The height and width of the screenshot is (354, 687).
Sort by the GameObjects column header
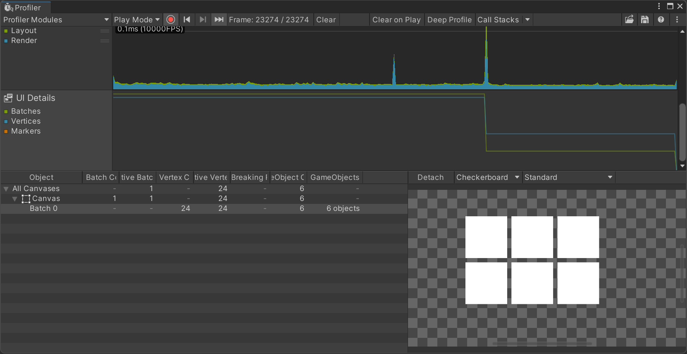tap(335, 177)
